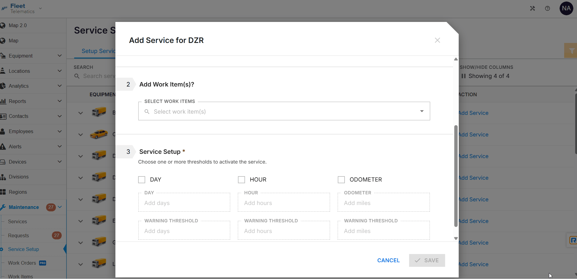Viewport: 577px width, 279px height.
Task: Click the Alerts warning triangle icon
Action: [x=3, y=147]
